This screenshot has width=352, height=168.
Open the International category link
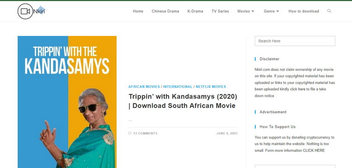pyautogui.click(x=178, y=87)
